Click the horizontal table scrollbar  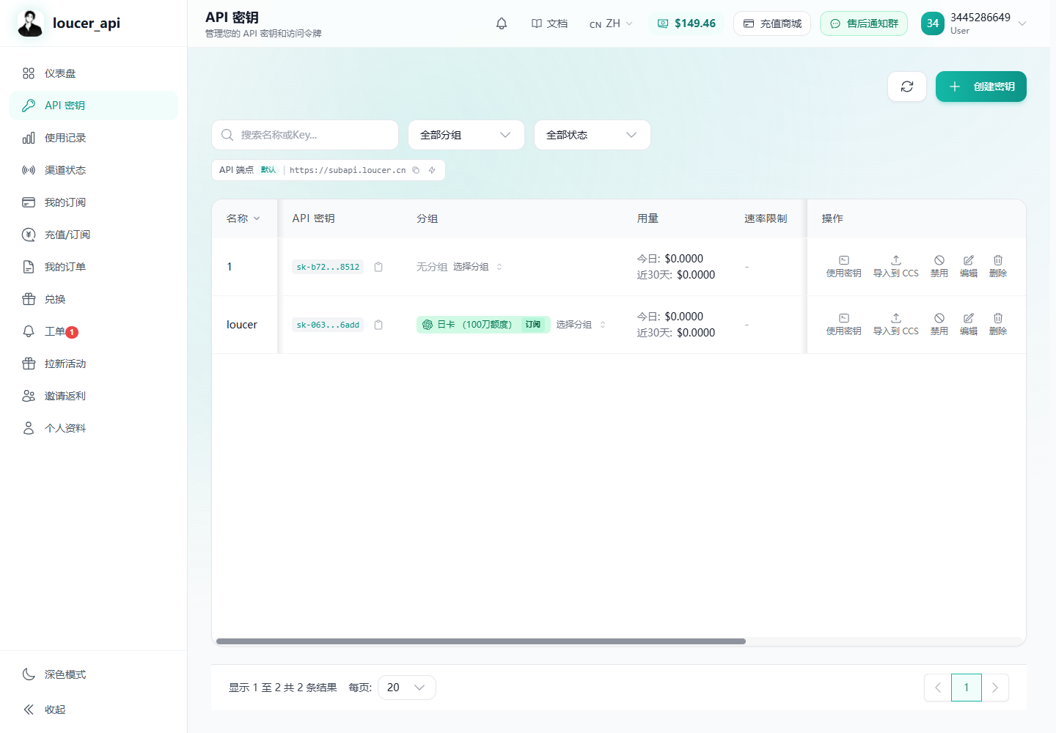pyautogui.click(x=481, y=641)
